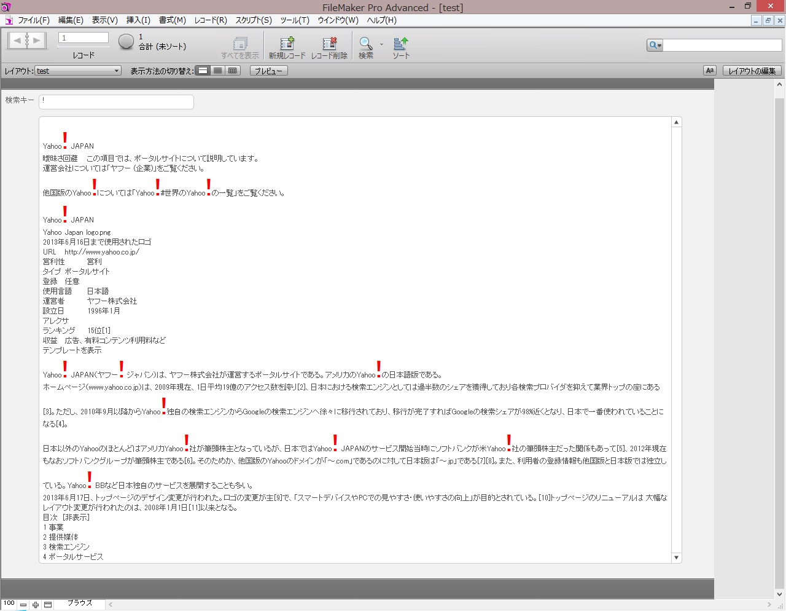Click the 合計 (未ソート) label
This screenshot has height=611, width=786.
[x=162, y=47]
